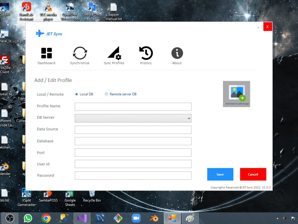Image resolution: width=298 pixels, height=224 pixels.
Task: Focus the Data Source field
Action: pos(133,130)
